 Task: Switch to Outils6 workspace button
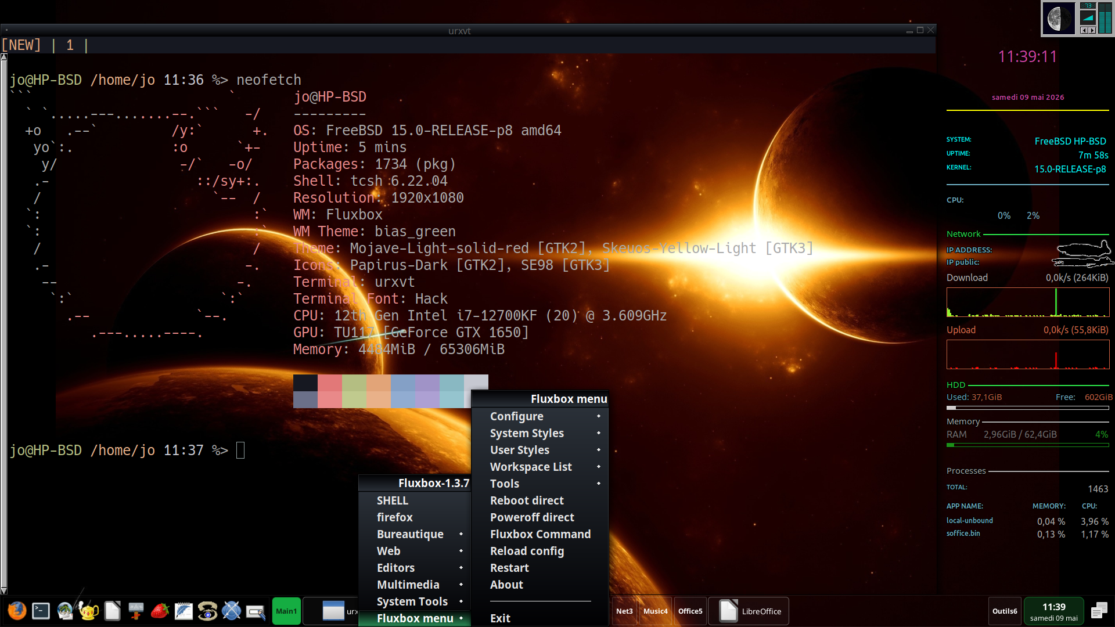point(1005,611)
